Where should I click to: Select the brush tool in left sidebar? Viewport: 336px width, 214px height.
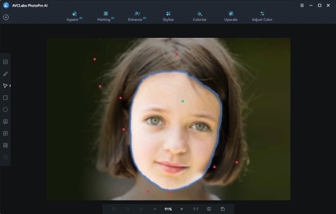(x=5, y=74)
